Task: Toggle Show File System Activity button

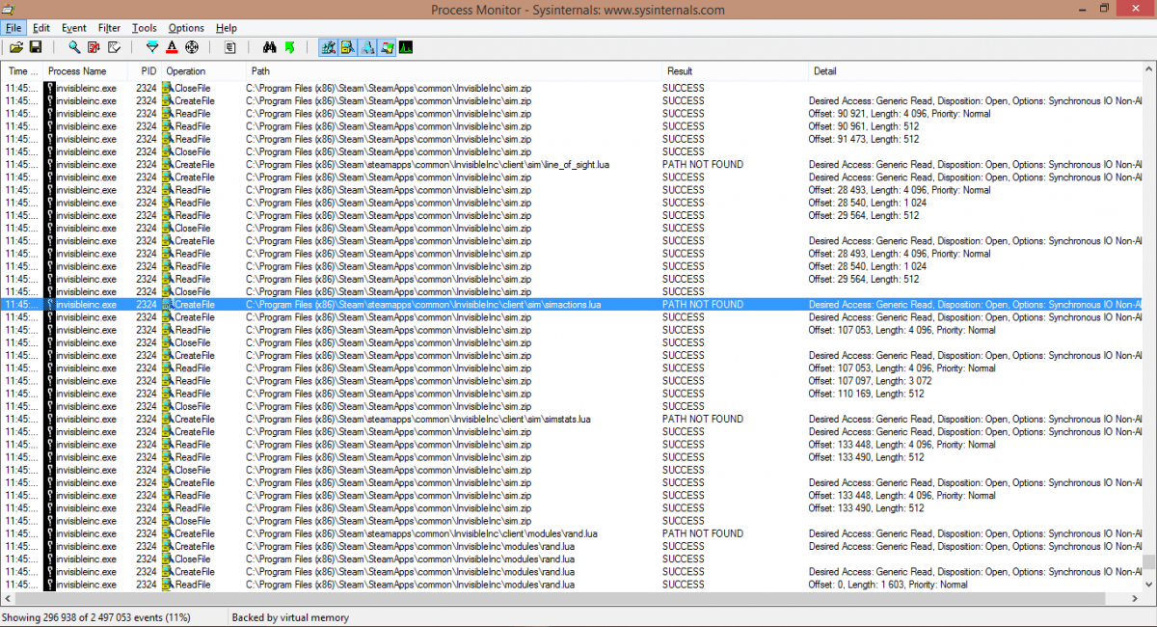Action: 347,47
